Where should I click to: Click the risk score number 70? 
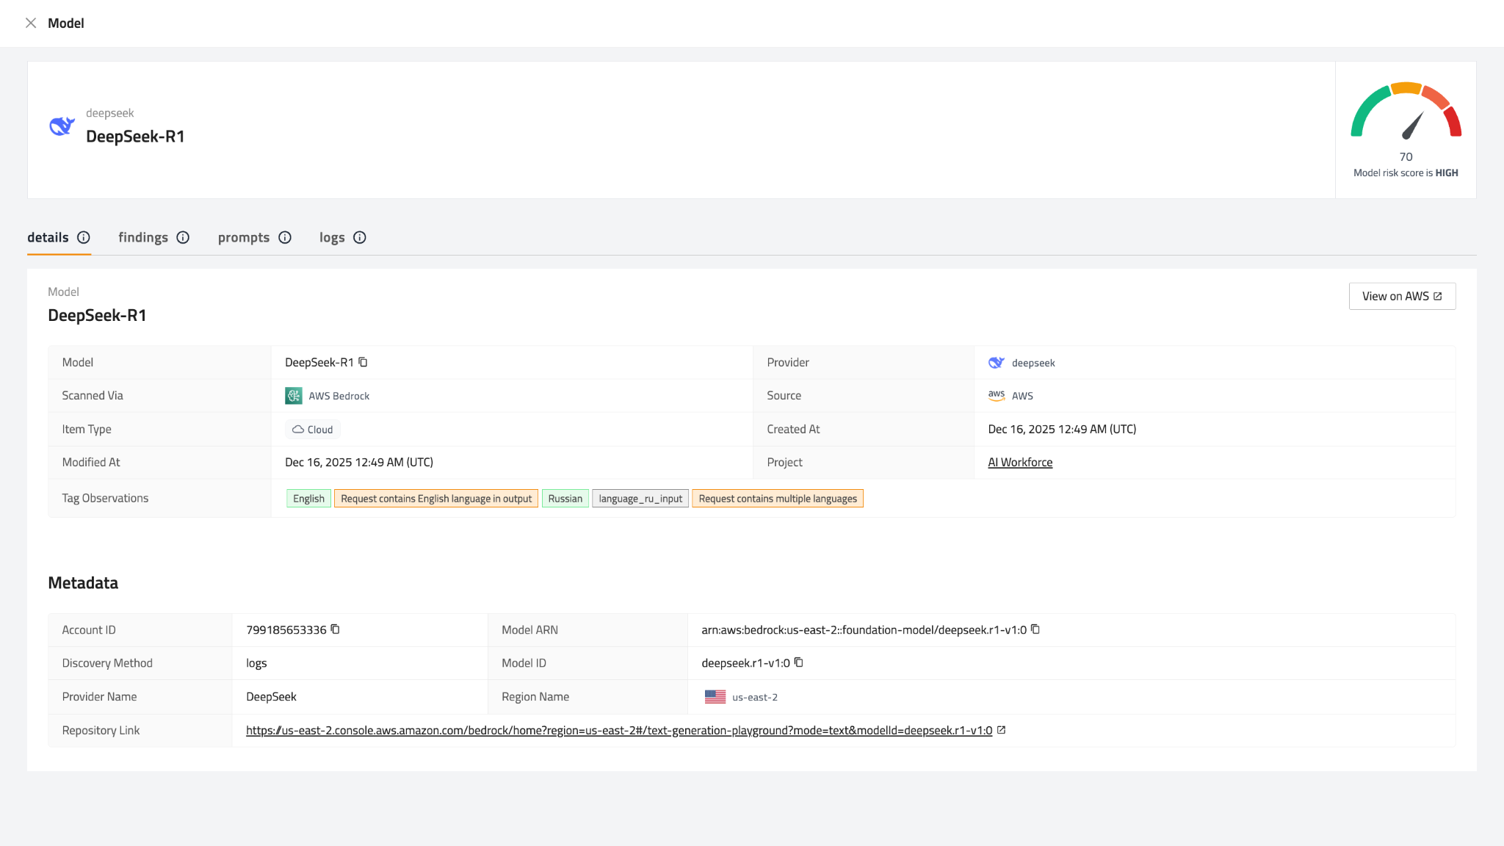(1406, 156)
